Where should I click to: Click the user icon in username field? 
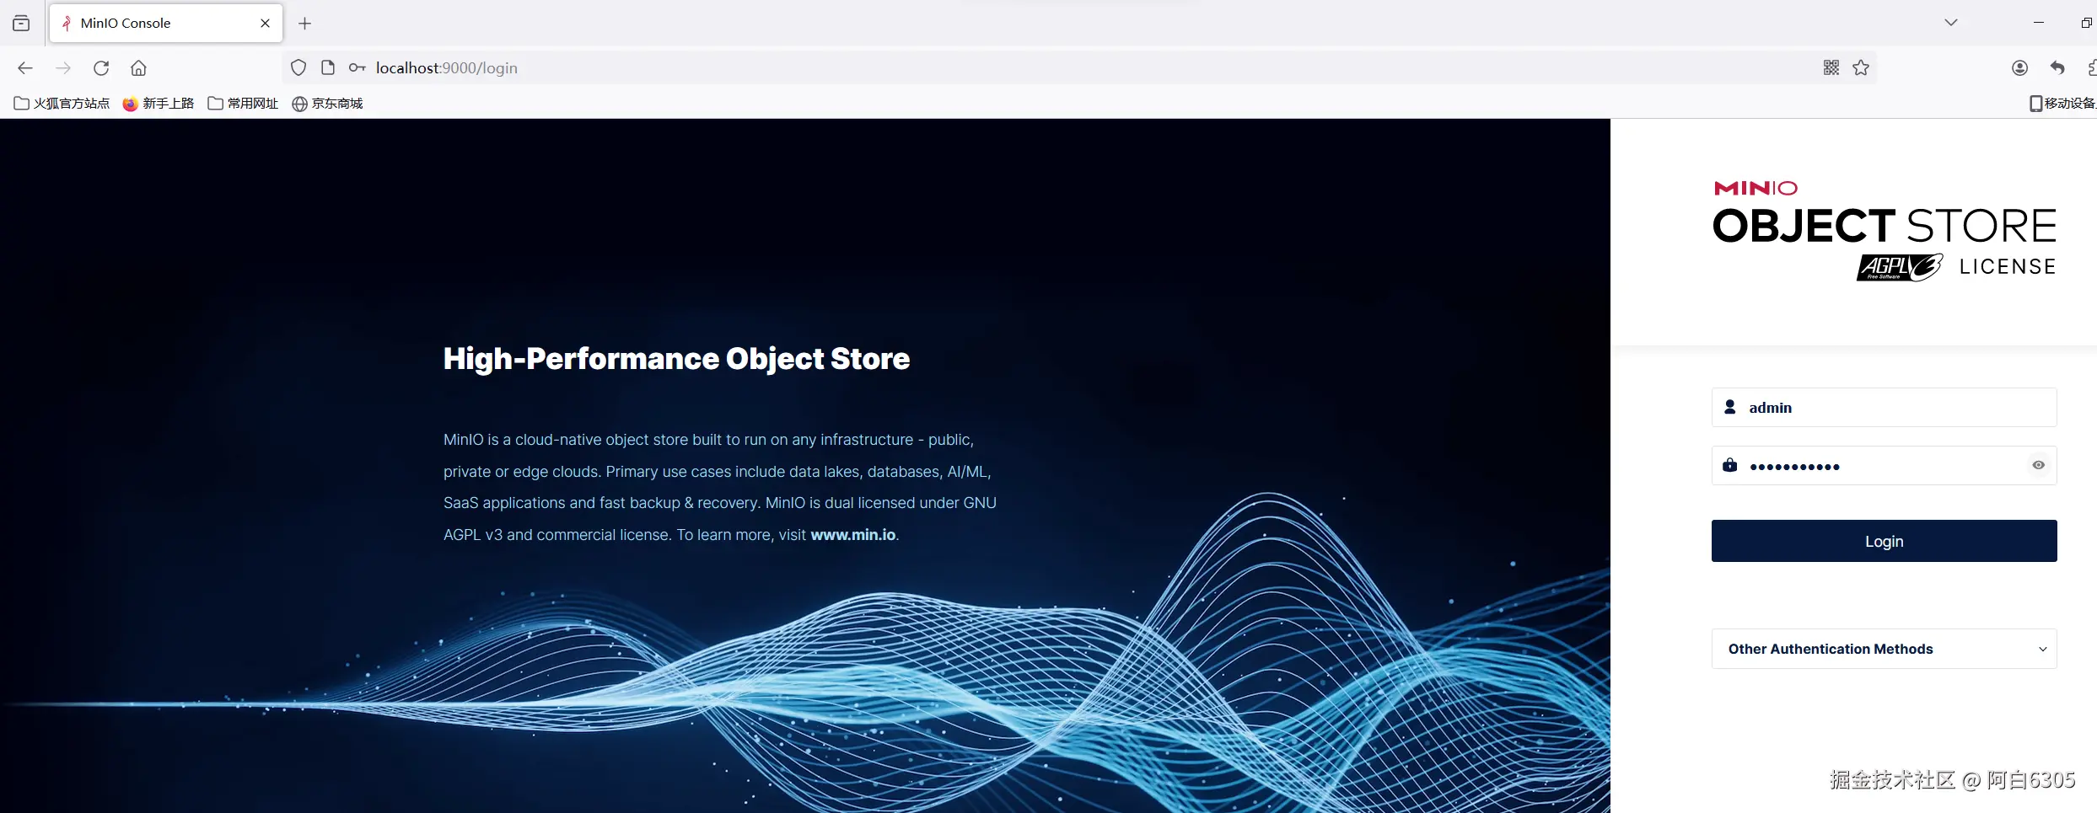(1730, 407)
